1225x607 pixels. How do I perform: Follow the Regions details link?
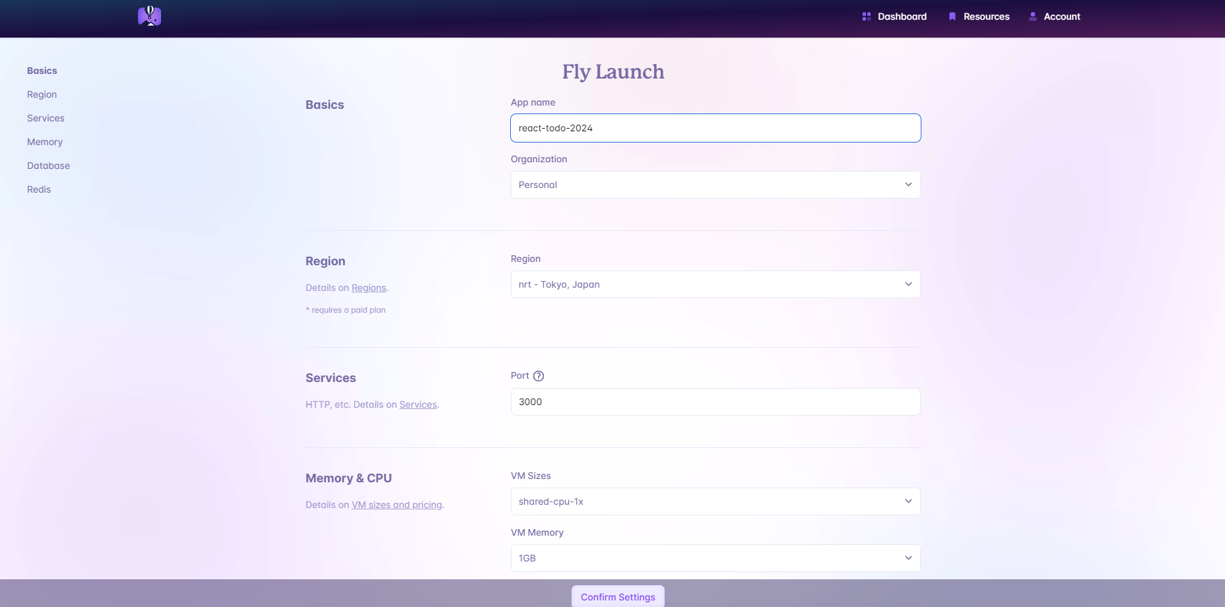pyautogui.click(x=369, y=288)
